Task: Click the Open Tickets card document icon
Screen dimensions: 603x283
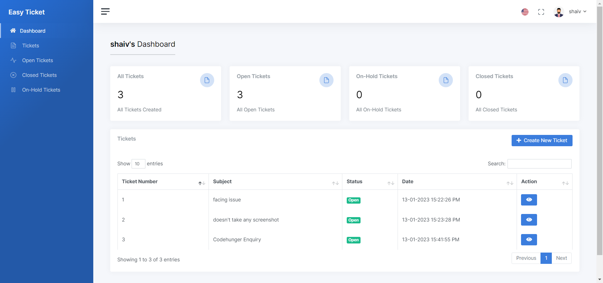Action: click(326, 80)
